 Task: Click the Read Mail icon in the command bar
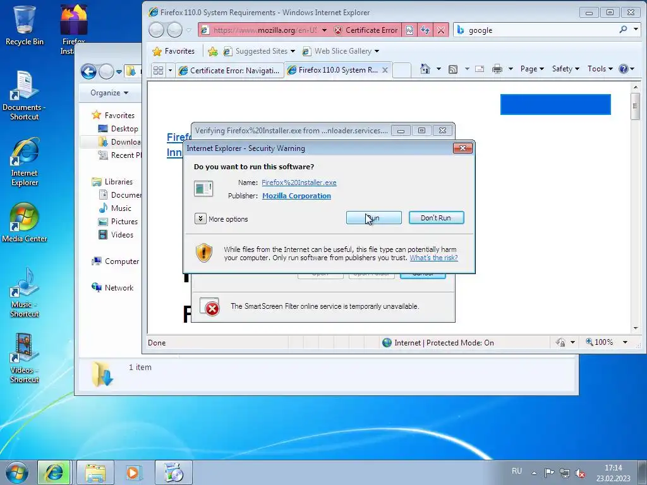point(480,69)
